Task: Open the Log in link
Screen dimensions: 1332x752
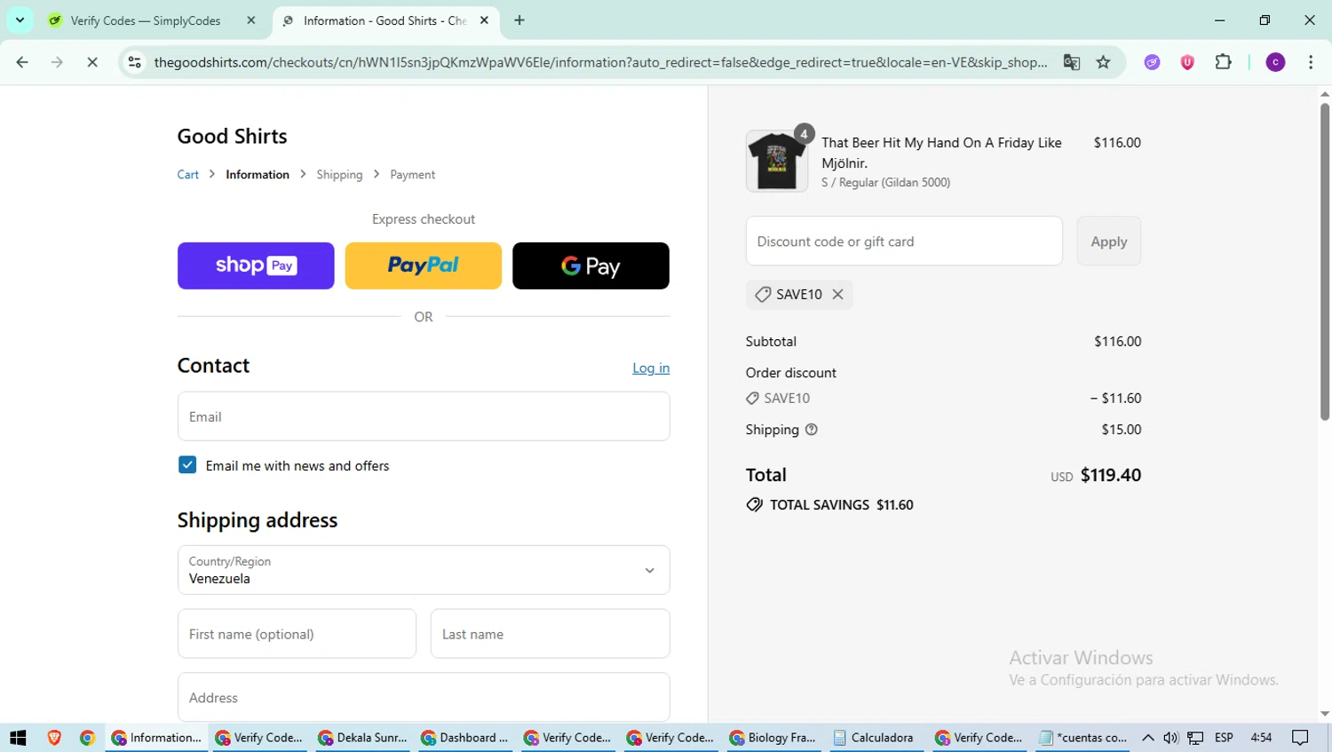Action: [651, 368]
